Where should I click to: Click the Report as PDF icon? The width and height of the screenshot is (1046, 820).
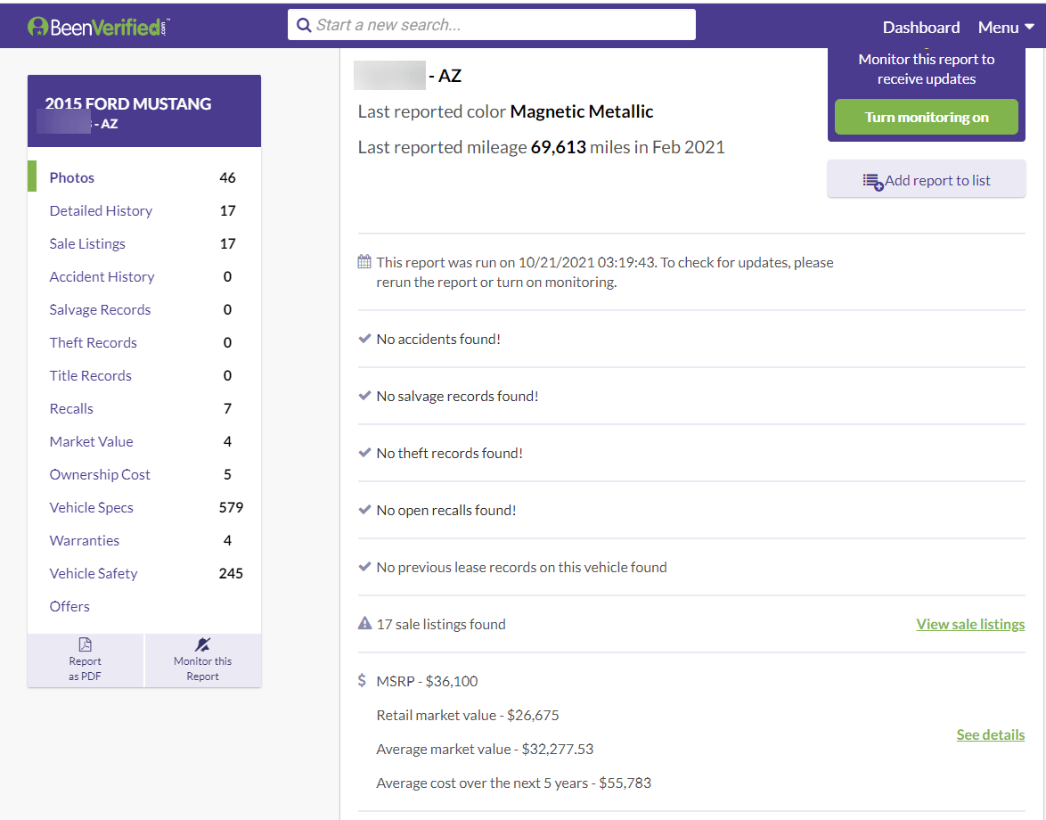[86, 644]
